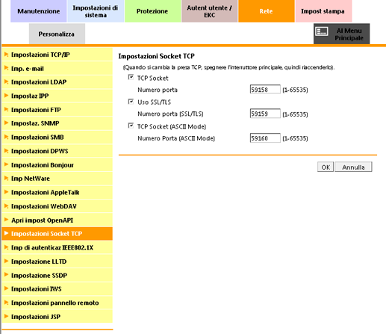
Task: Toggle the Uso SSL/TLS checkbox
Action: (x=131, y=102)
